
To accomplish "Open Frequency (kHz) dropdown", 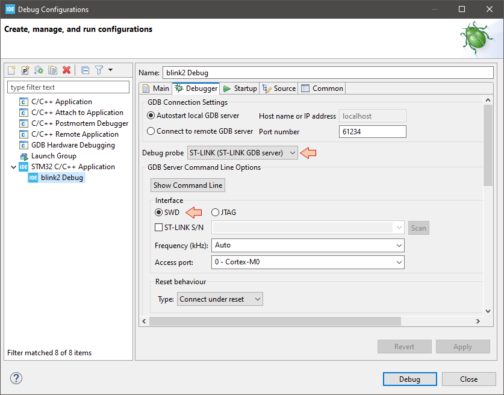I will [308, 245].
